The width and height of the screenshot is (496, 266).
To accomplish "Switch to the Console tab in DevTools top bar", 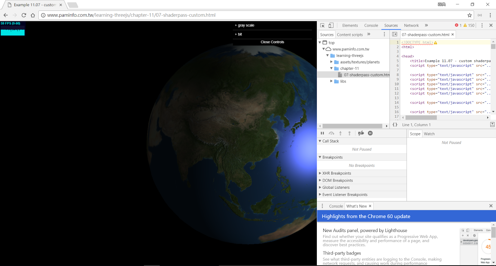I will pyautogui.click(x=371, y=25).
